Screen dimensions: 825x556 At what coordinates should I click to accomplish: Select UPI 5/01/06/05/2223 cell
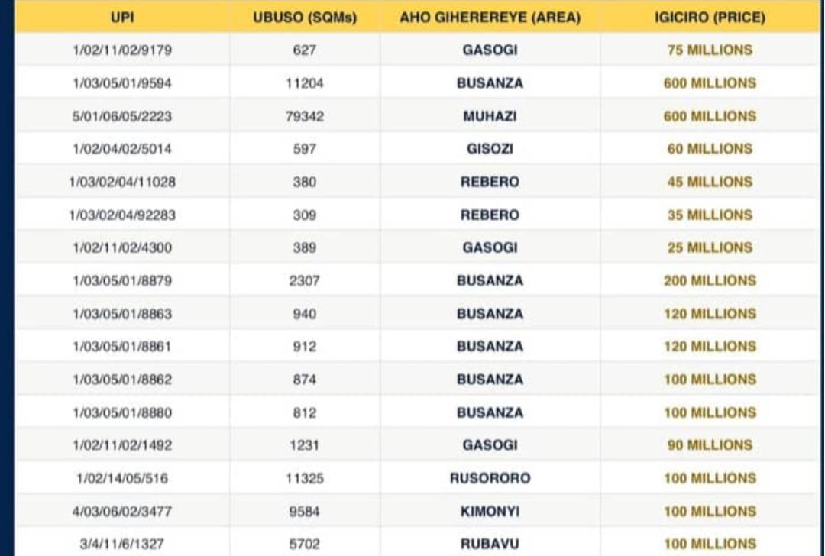pyautogui.click(x=122, y=116)
